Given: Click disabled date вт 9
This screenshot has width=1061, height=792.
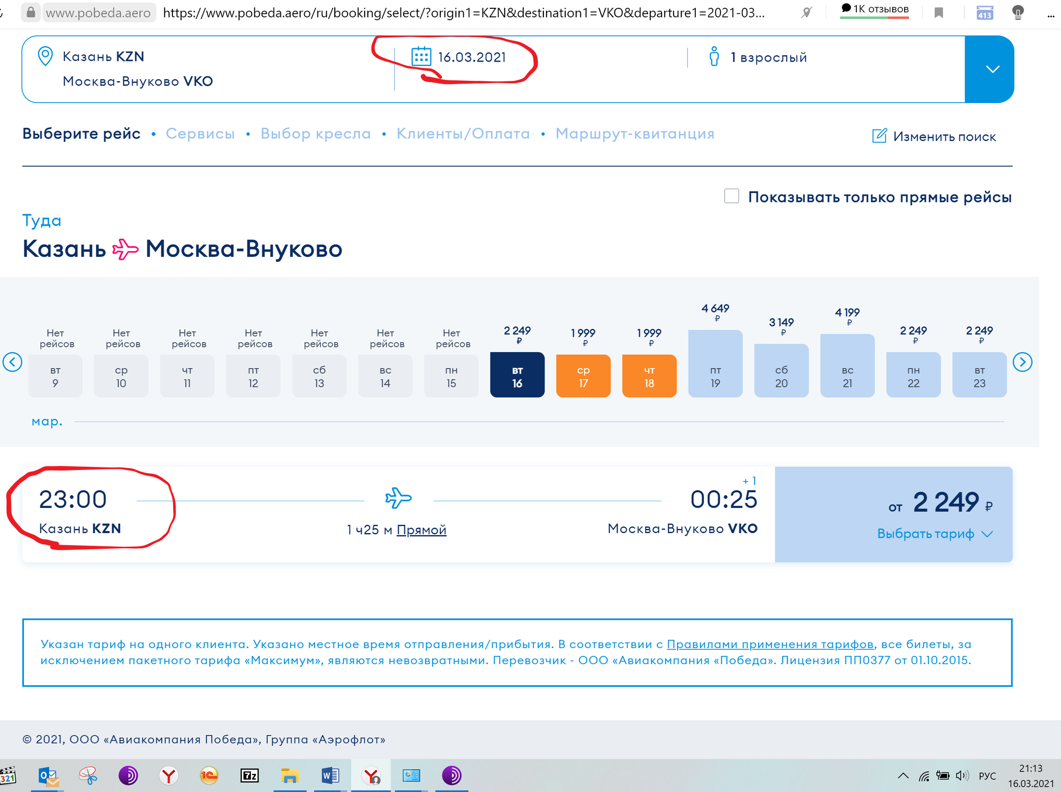Looking at the screenshot, I should [x=55, y=376].
